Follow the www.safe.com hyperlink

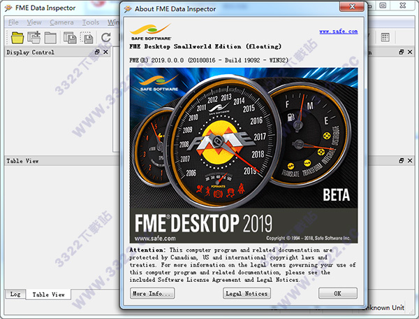pos(338,31)
